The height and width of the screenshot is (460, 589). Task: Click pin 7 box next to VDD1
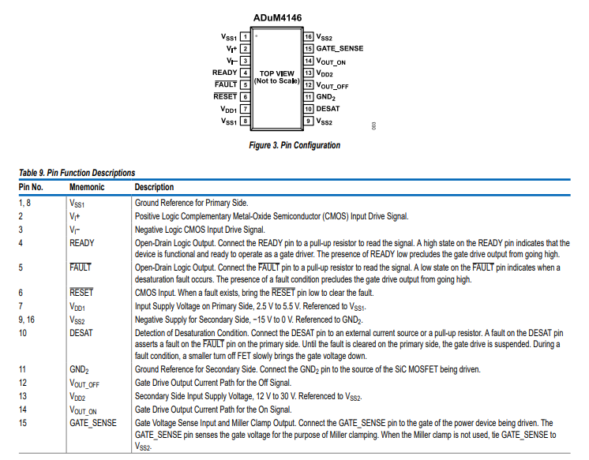(245, 109)
